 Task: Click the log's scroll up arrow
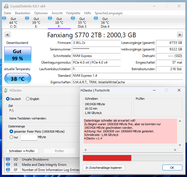tap(180, 121)
